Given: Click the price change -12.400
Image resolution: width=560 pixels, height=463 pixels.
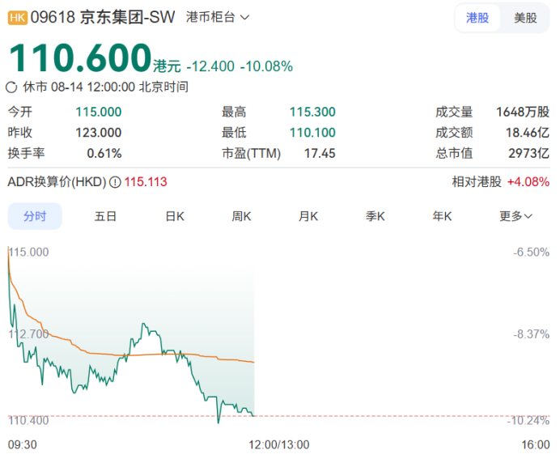Looking at the screenshot, I should click(x=210, y=66).
